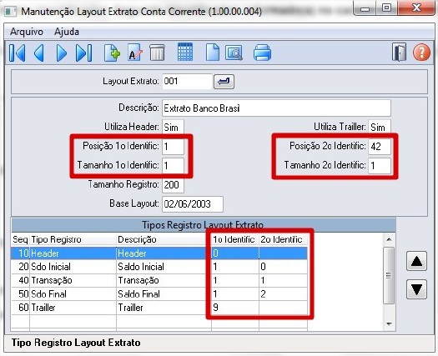The height and width of the screenshot is (356, 438).
Task: Click the Utiliza Trailler field
Action: tap(380, 128)
